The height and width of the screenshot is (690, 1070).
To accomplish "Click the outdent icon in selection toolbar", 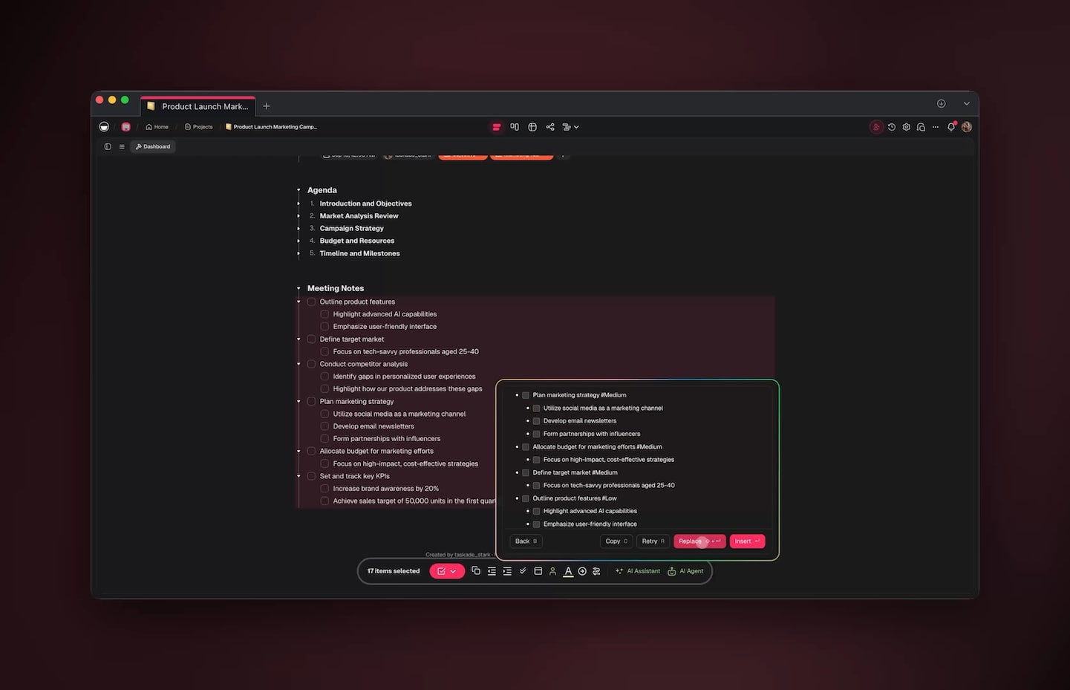I will coord(492,571).
